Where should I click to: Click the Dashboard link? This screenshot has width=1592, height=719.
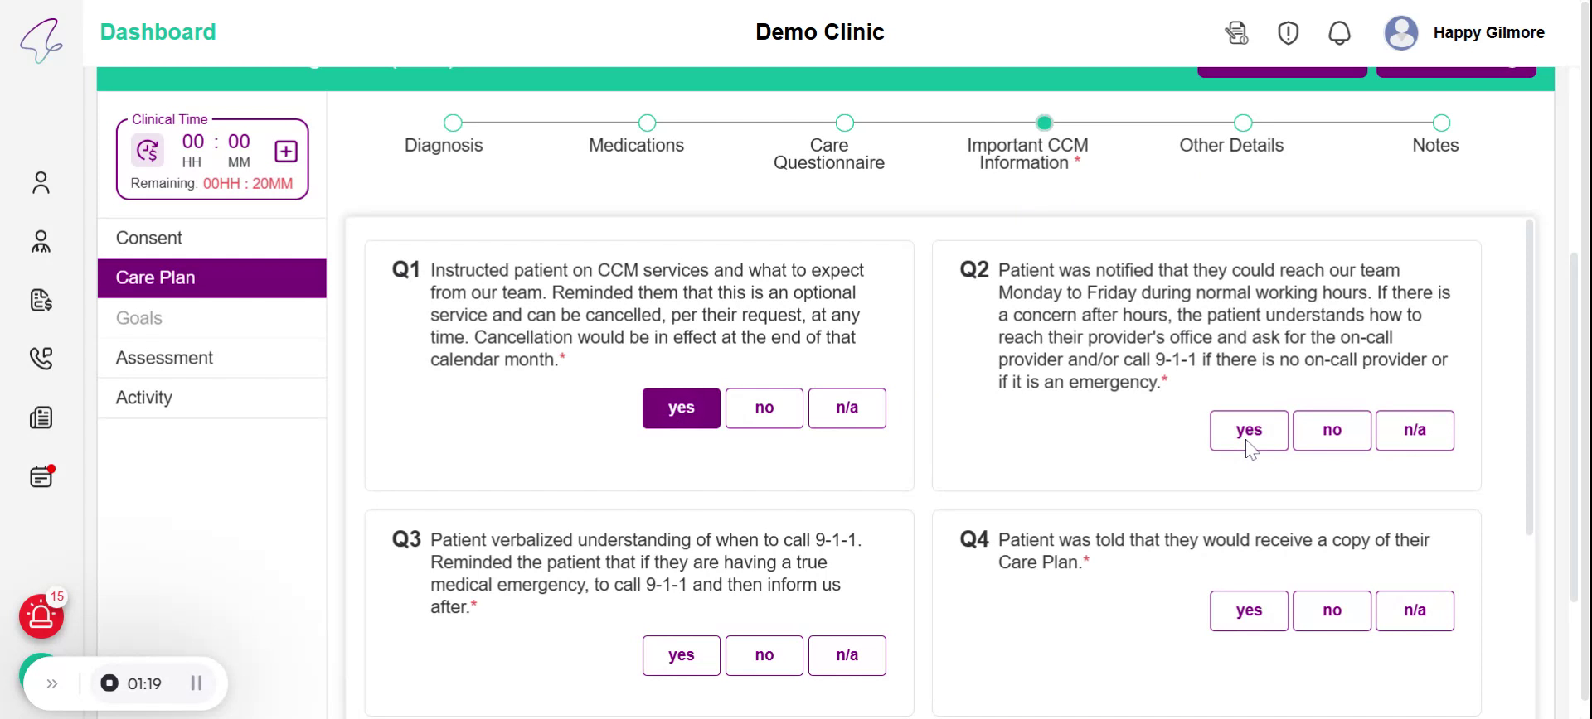158,32
